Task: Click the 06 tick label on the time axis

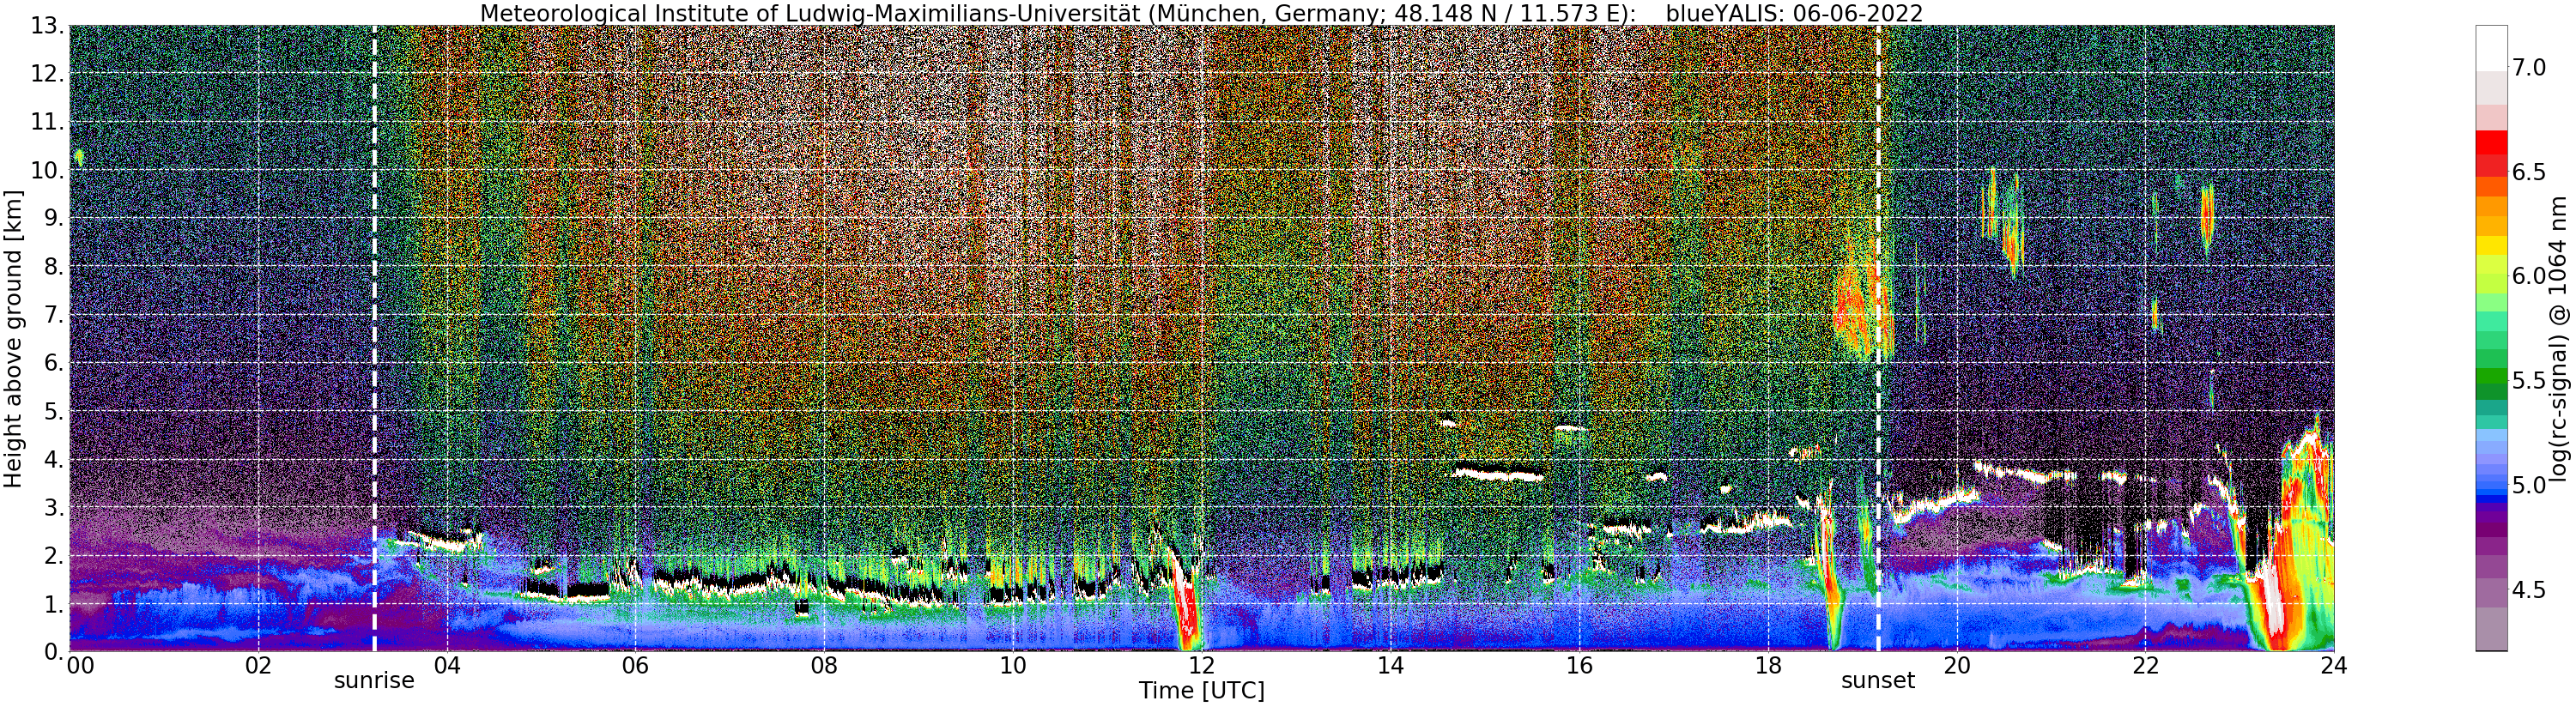Action: click(x=635, y=666)
